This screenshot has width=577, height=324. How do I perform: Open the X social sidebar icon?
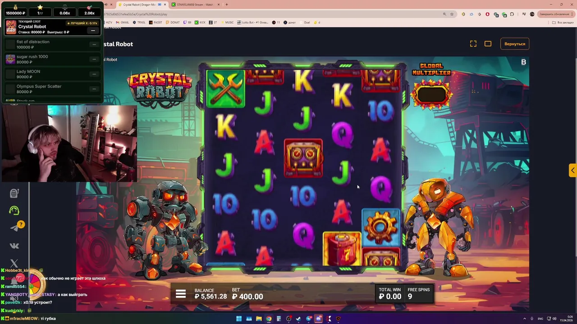[14, 264]
